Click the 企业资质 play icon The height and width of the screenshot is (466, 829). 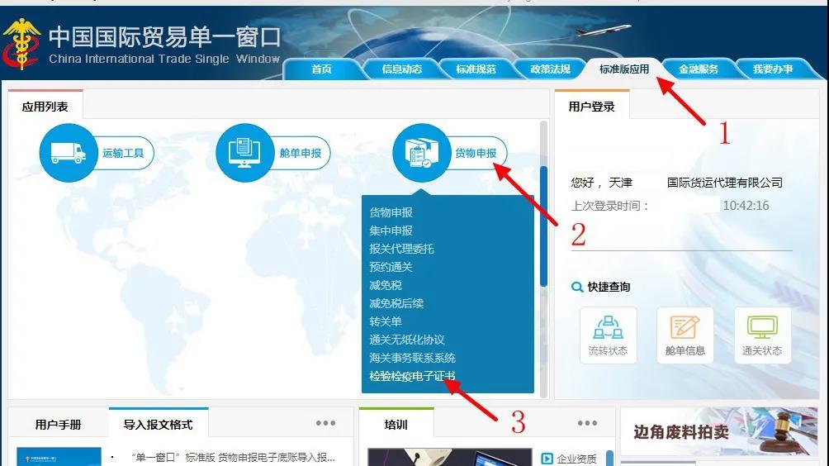pyautogui.click(x=547, y=458)
